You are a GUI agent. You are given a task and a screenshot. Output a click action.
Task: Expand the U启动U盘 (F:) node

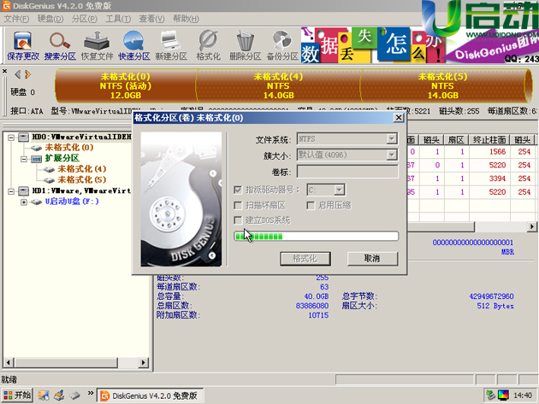[24, 202]
